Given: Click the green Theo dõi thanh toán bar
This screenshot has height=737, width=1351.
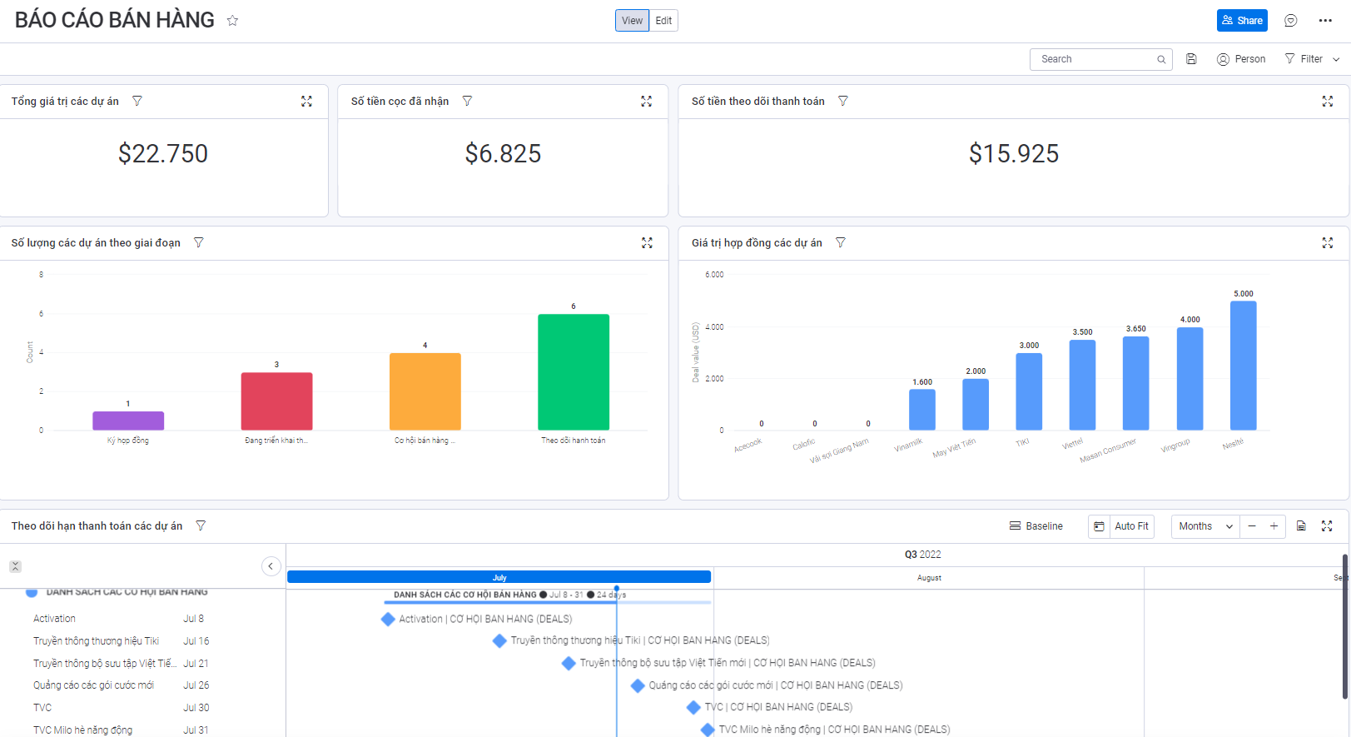Looking at the screenshot, I should [573, 371].
